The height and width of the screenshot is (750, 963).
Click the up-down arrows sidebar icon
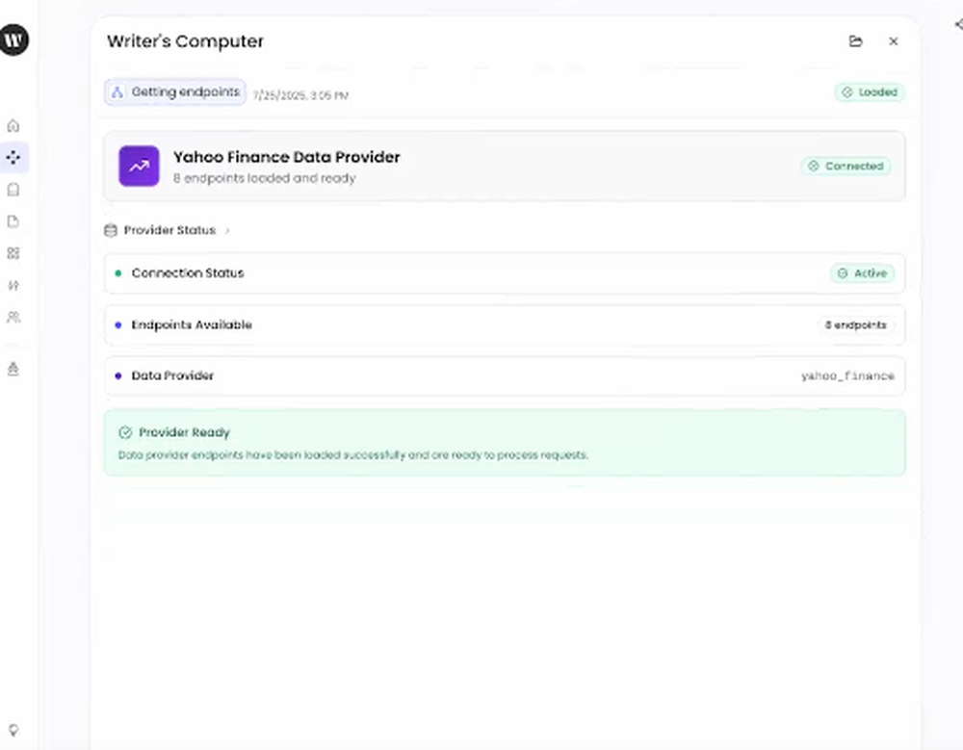(13, 285)
